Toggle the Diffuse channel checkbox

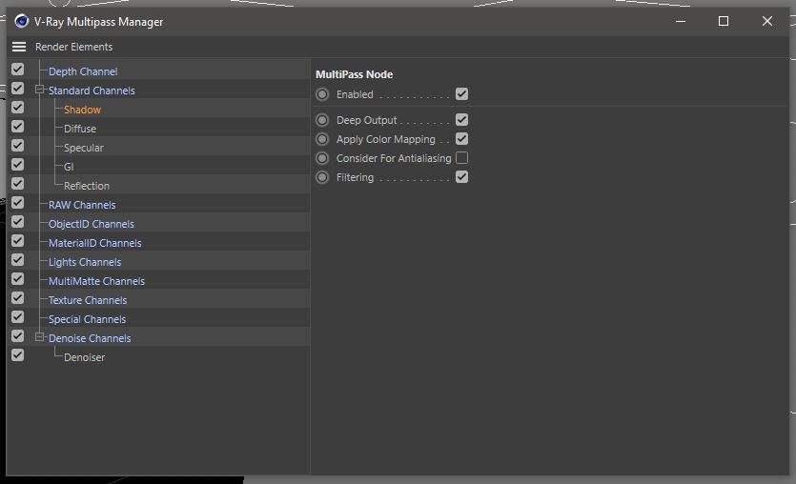click(18, 127)
